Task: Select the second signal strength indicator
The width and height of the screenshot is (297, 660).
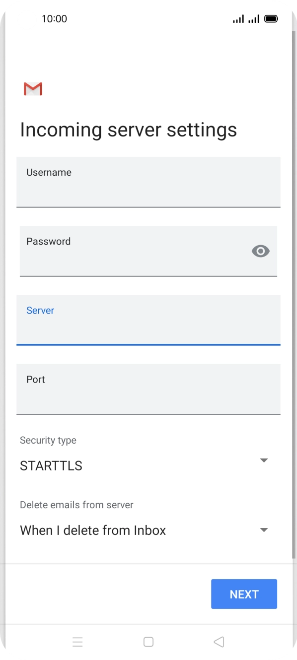Action: tap(255, 18)
